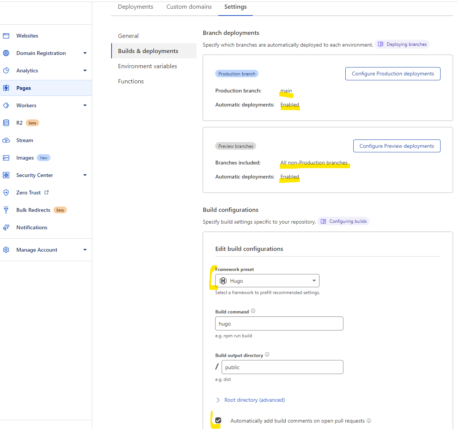The width and height of the screenshot is (458, 429).
Task: Click the Notifications bell icon
Action: [x=6, y=227]
